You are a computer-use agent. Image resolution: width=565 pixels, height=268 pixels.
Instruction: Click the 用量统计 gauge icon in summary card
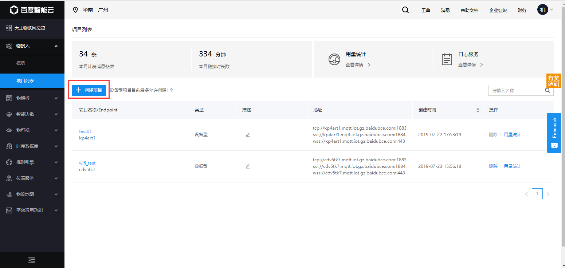(x=334, y=59)
